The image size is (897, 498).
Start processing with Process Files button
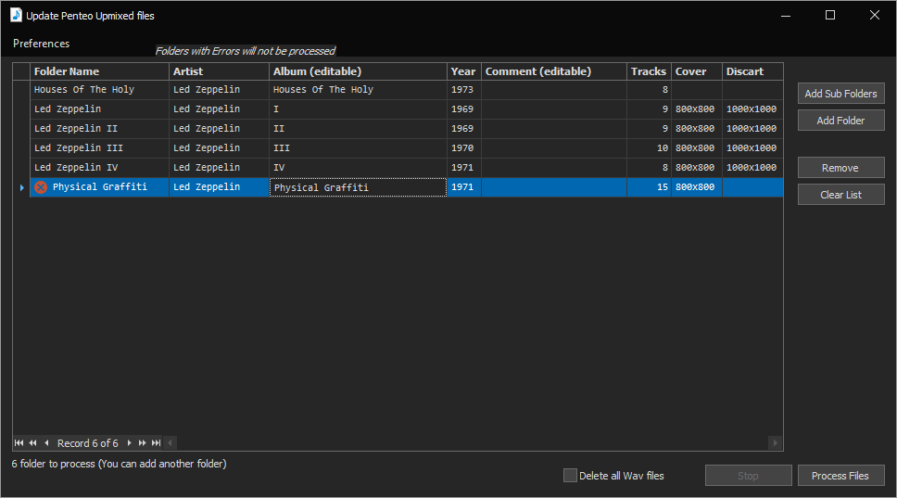point(840,476)
